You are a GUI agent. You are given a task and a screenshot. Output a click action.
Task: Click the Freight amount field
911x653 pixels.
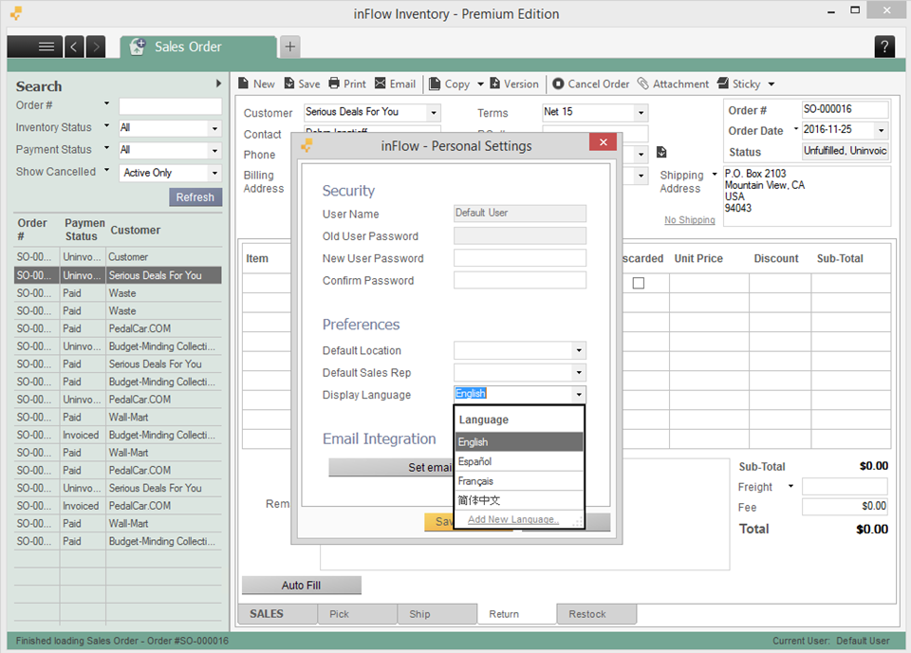click(845, 487)
